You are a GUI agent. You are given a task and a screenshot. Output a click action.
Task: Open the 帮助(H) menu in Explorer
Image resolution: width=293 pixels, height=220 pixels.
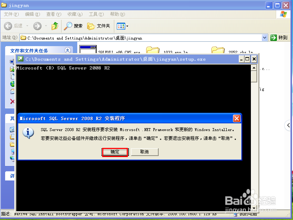pos(117,14)
